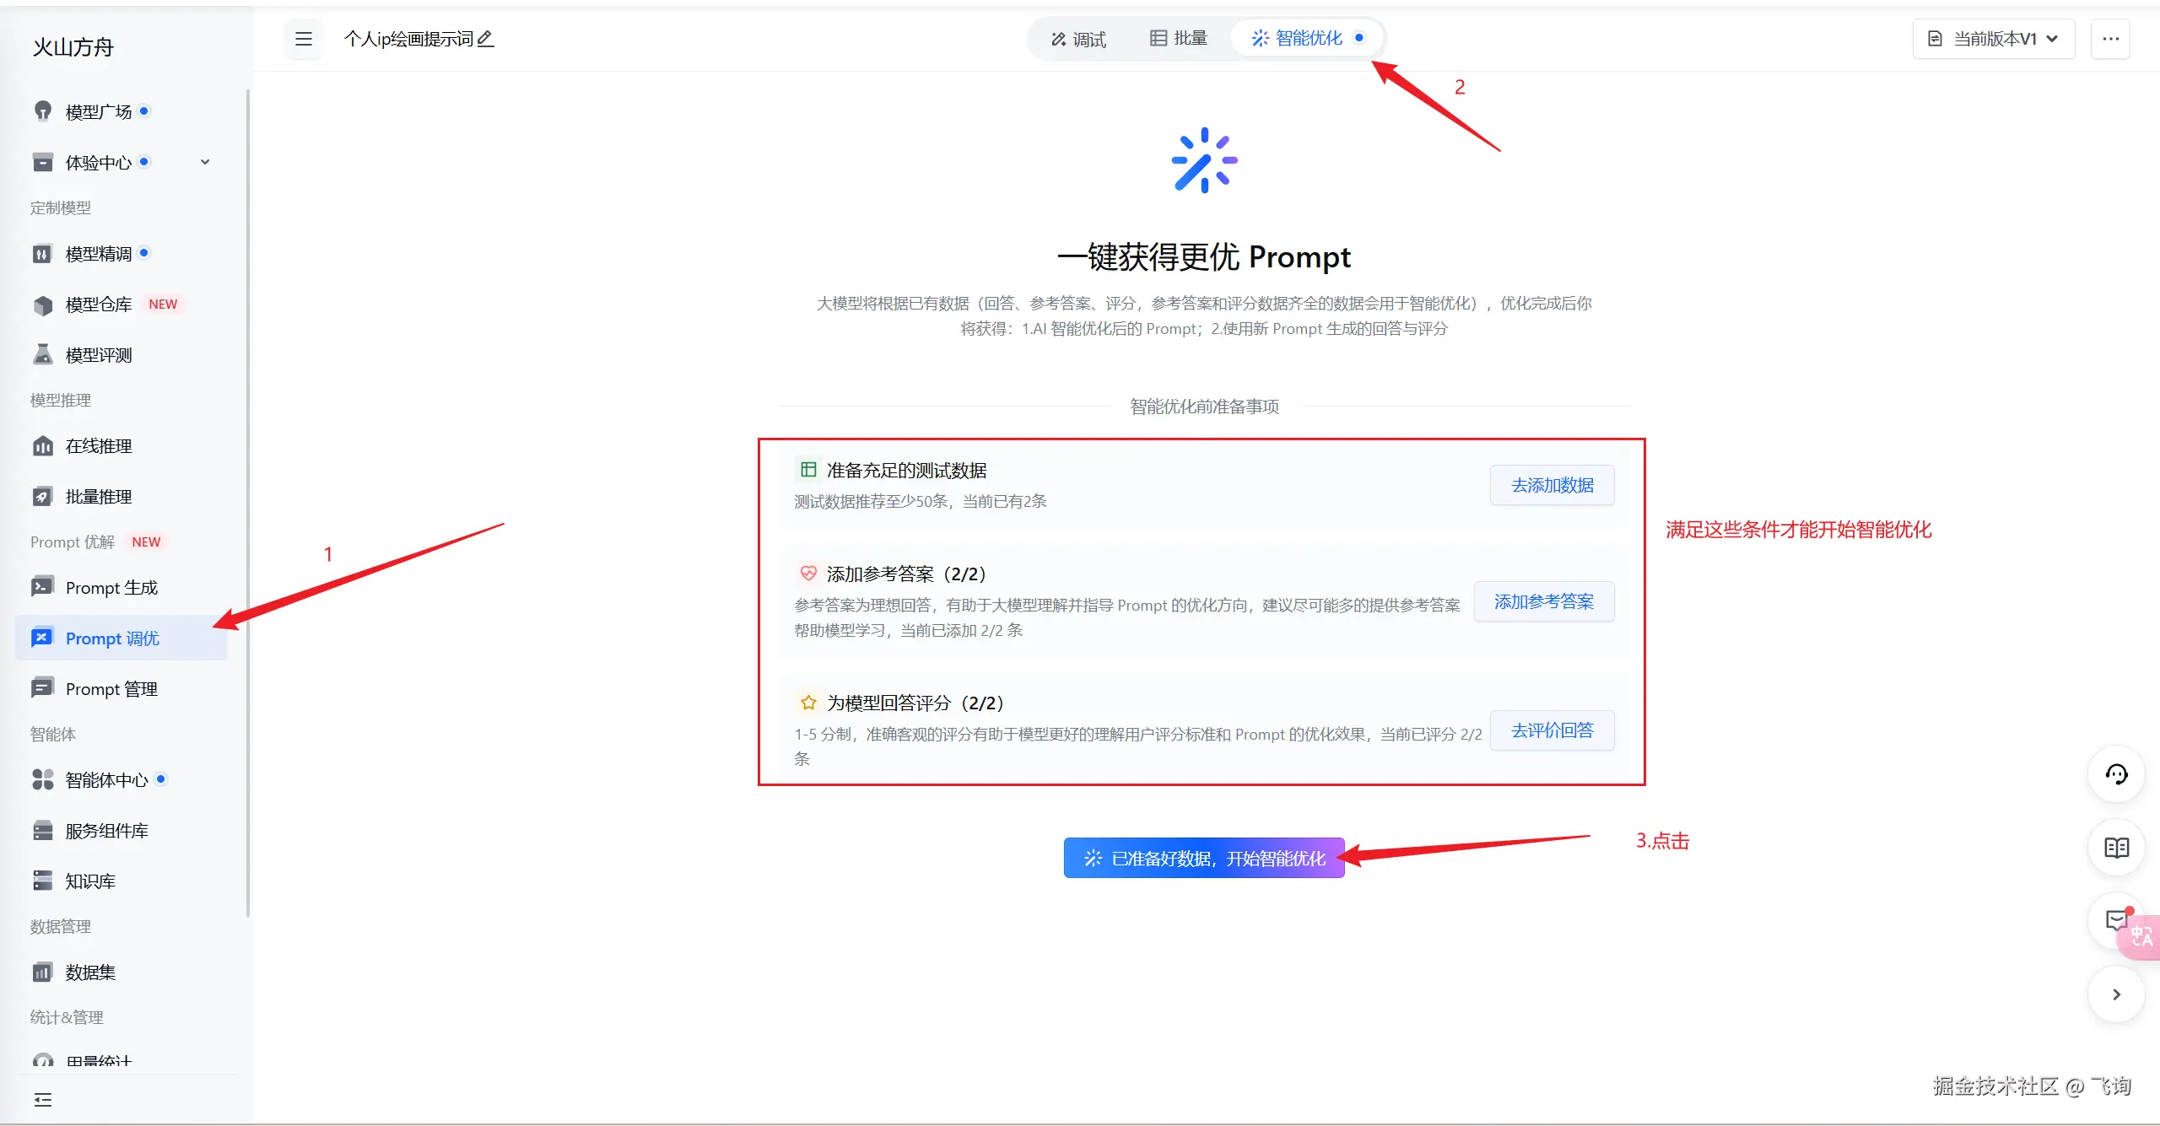Open the 当前版本V1 version dropdown

(1993, 39)
